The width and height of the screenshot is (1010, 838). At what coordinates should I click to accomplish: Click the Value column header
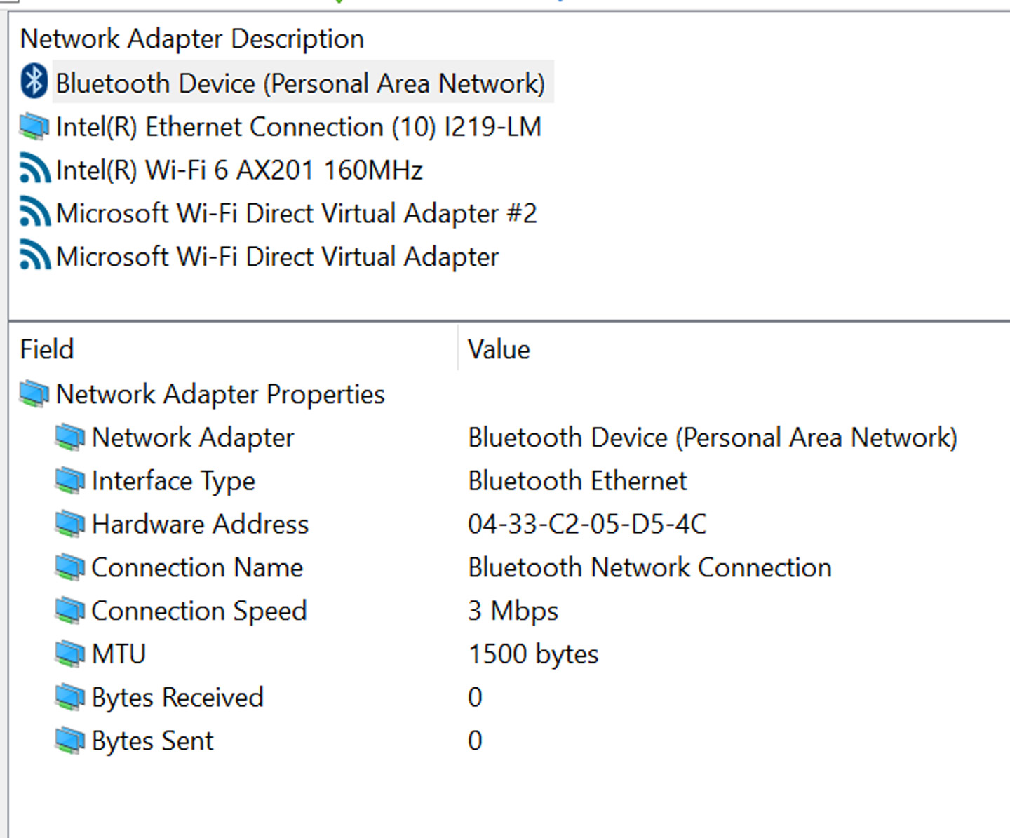tap(499, 349)
